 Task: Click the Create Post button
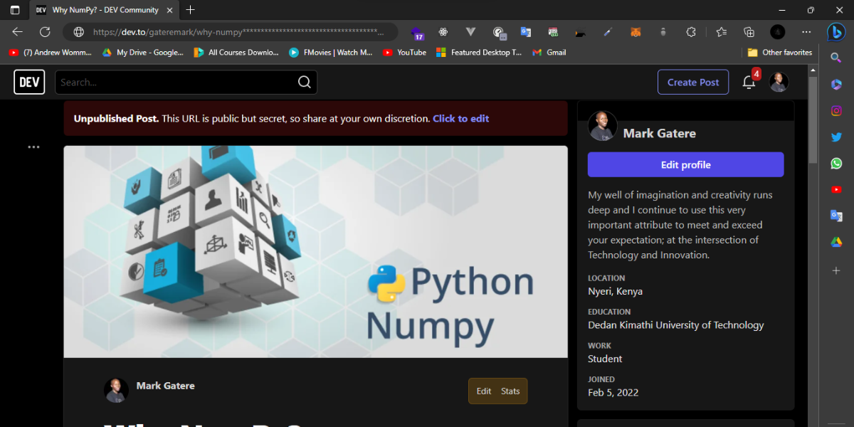pyautogui.click(x=692, y=82)
